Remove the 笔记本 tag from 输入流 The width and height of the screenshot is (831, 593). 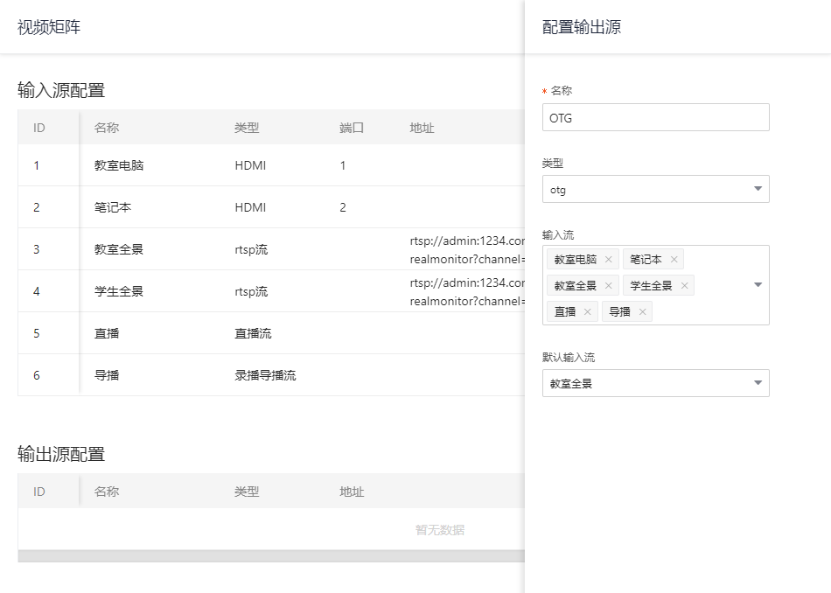pos(674,260)
